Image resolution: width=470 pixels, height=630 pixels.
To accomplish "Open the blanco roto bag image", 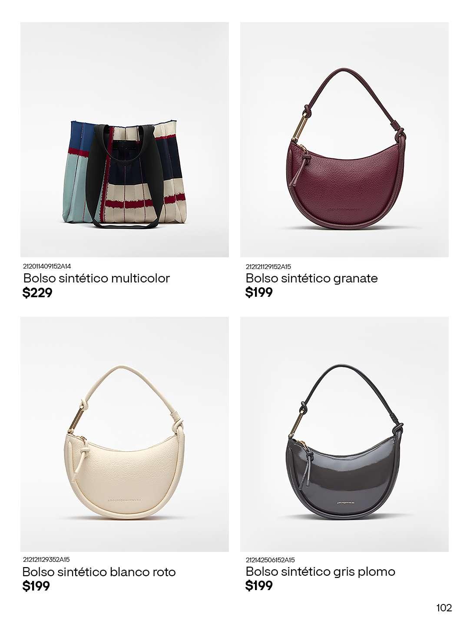I will (x=125, y=434).
